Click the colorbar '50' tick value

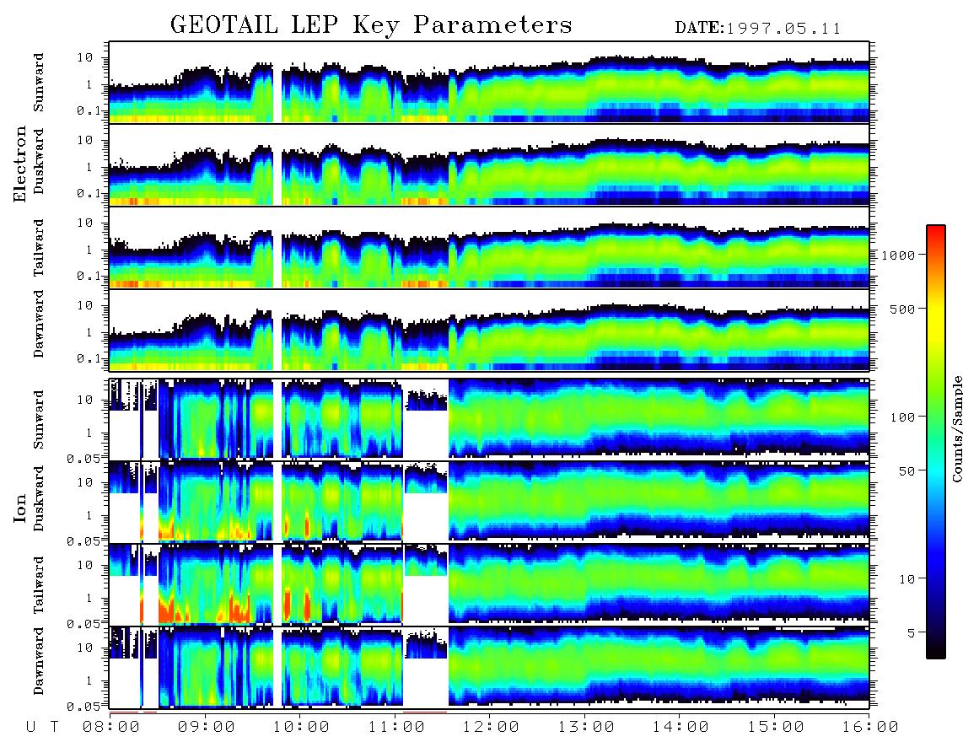(x=907, y=471)
